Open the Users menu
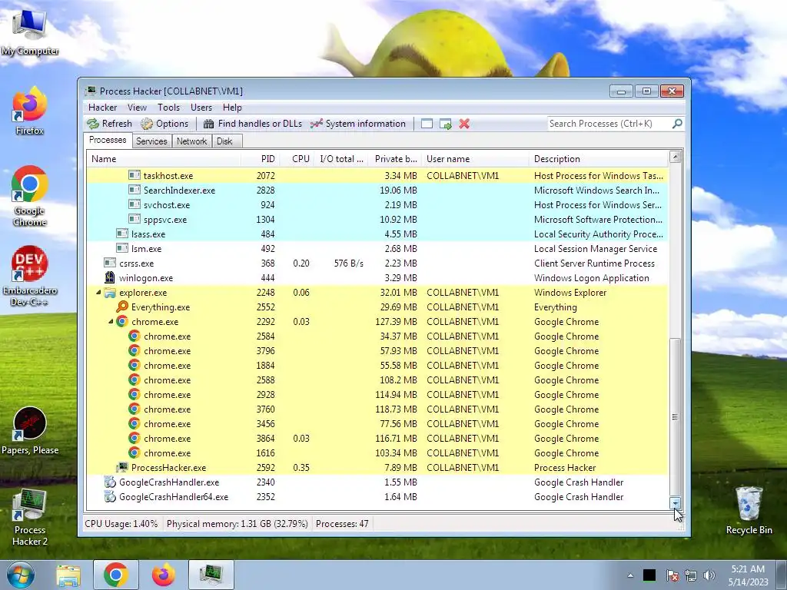Image resolution: width=787 pixels, height=590 pixels. (x=201, y=108)
